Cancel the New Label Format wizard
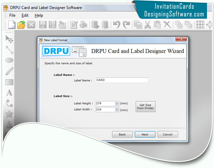The image size is (214, 168). 168,134
